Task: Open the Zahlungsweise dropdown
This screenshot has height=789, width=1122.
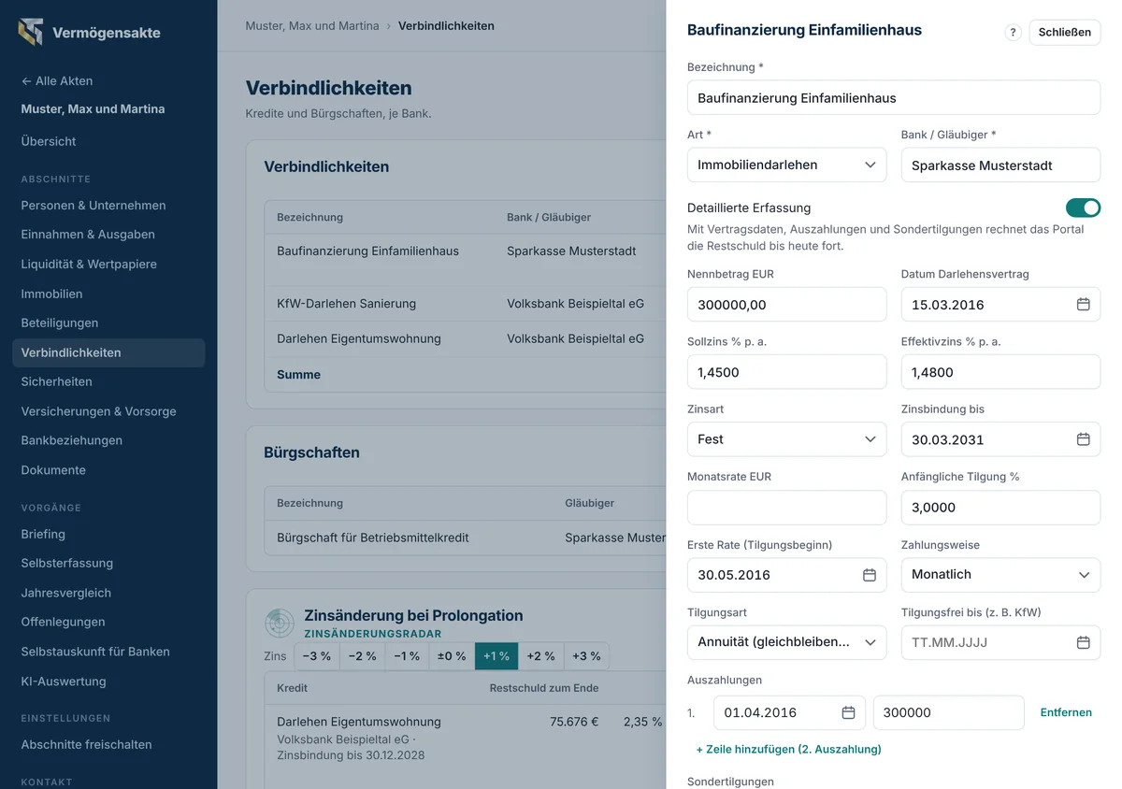Action: (1000, 575)
